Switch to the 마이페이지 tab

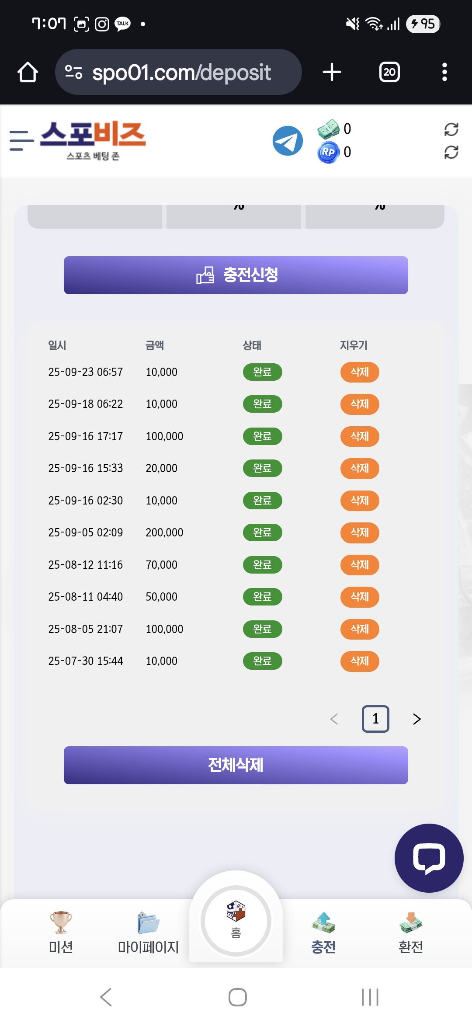[x=148, y=932]
